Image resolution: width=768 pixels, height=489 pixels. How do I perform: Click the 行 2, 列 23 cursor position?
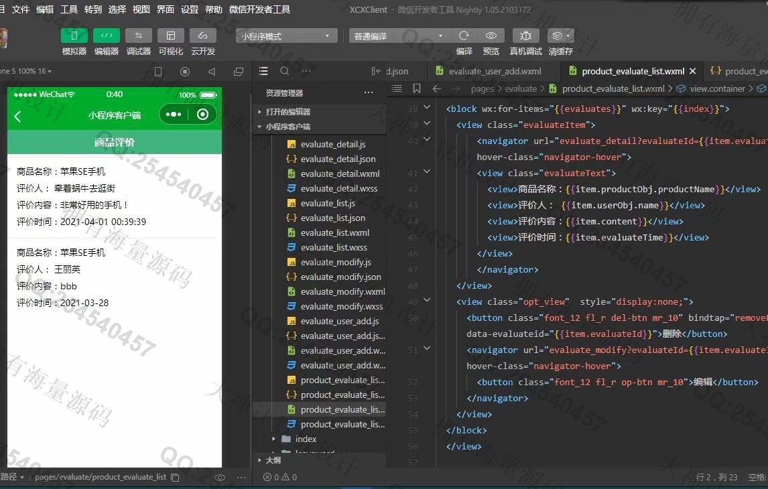coord(716,477)
